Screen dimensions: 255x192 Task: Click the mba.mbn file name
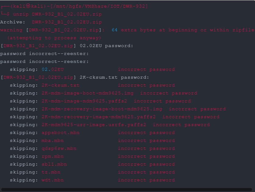(52, 141)
